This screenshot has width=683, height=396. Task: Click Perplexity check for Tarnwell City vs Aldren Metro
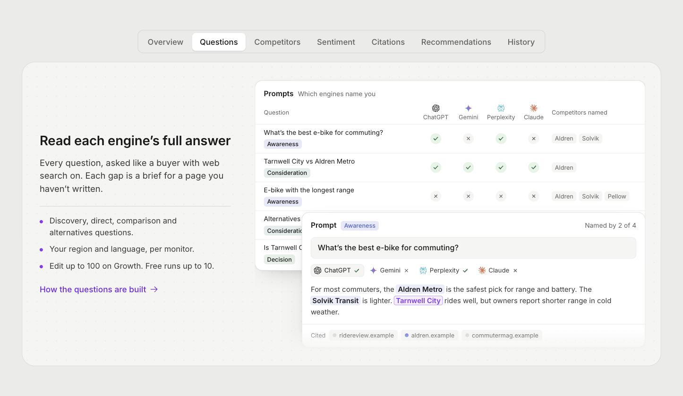click(501, 167)
